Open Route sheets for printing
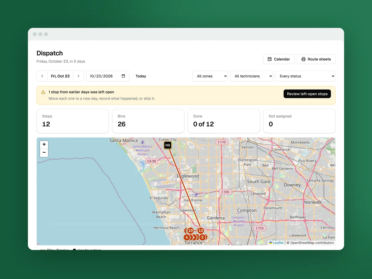The image size is (372, 279). 316,59
